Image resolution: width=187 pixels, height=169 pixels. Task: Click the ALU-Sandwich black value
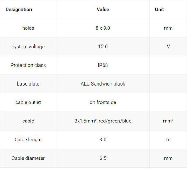point(103,84)
